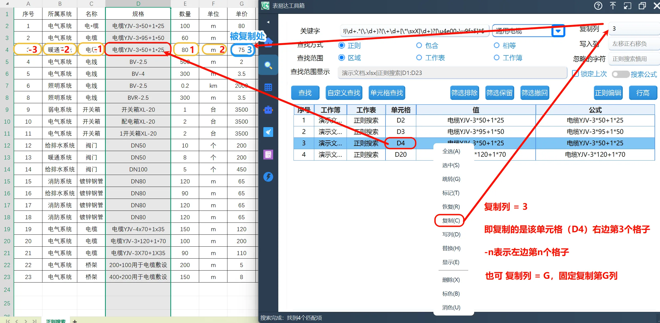Open the 正则编辑 button
660x323 pixels.
608,93
